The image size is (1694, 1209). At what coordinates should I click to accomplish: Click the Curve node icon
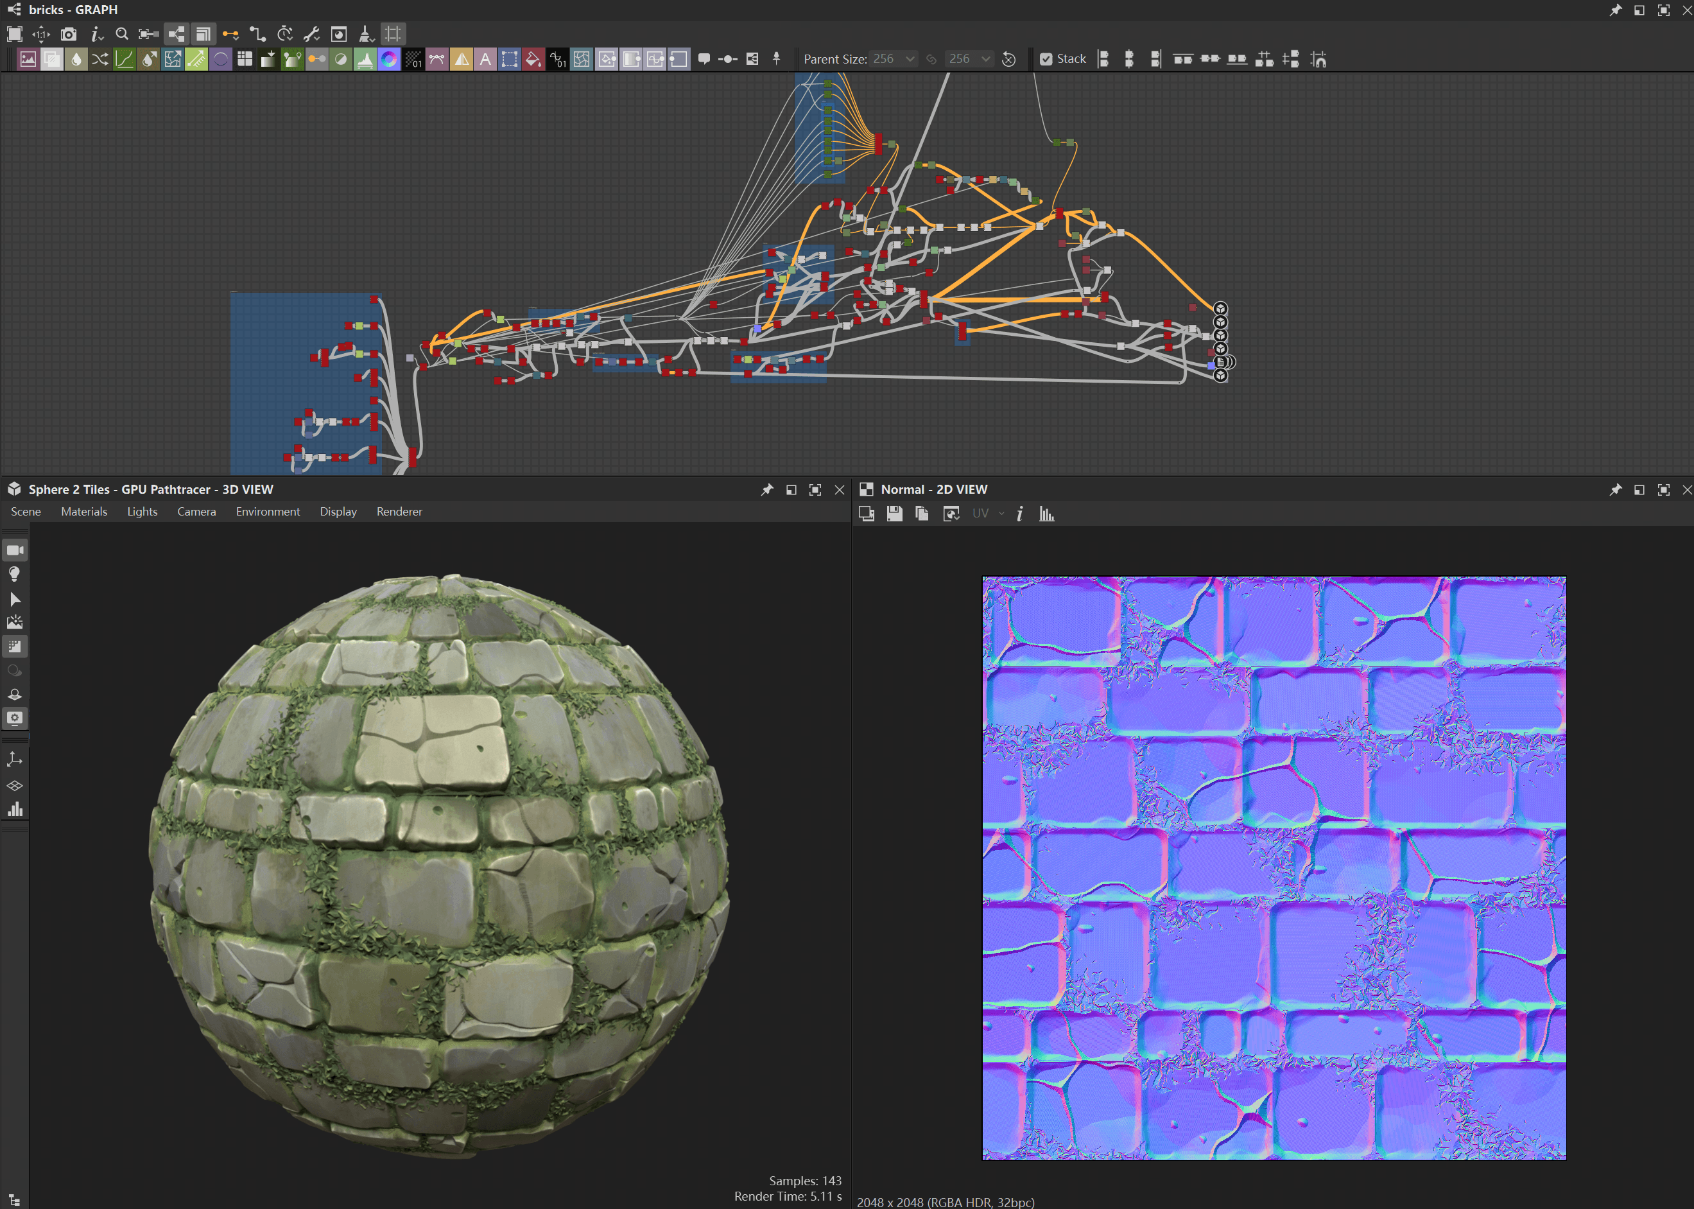pos(125,60)
